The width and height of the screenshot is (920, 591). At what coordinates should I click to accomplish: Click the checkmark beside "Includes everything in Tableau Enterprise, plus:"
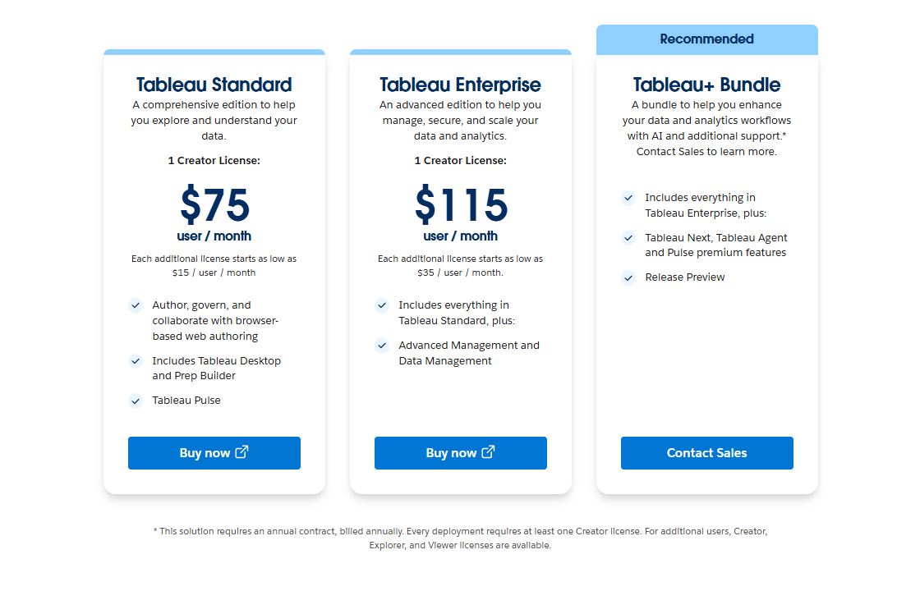pyautogui.click(x=628, y=198)
